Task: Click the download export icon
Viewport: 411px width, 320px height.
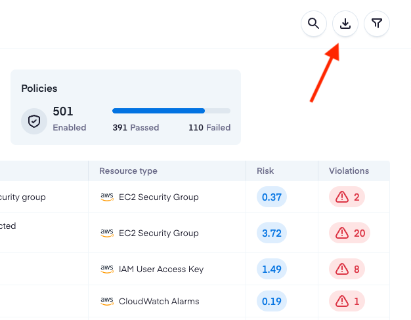Action: 345,24
